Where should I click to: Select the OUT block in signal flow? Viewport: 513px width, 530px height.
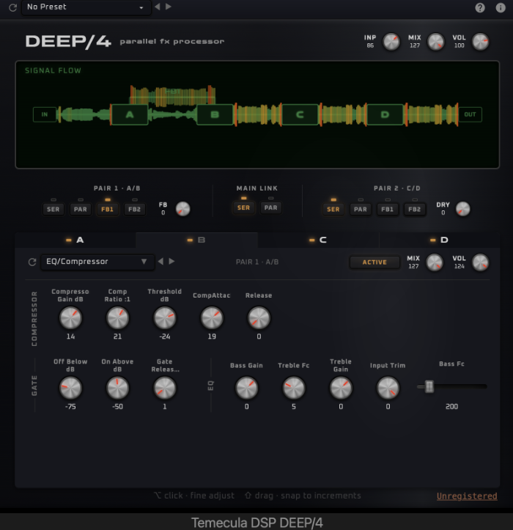(470, 114)
